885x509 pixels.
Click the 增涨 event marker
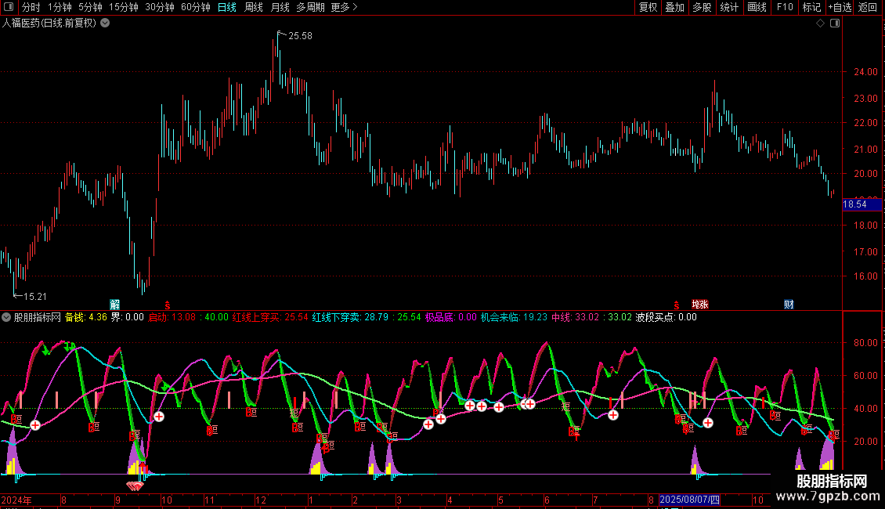pyautogui.click(x=699, y=304)
